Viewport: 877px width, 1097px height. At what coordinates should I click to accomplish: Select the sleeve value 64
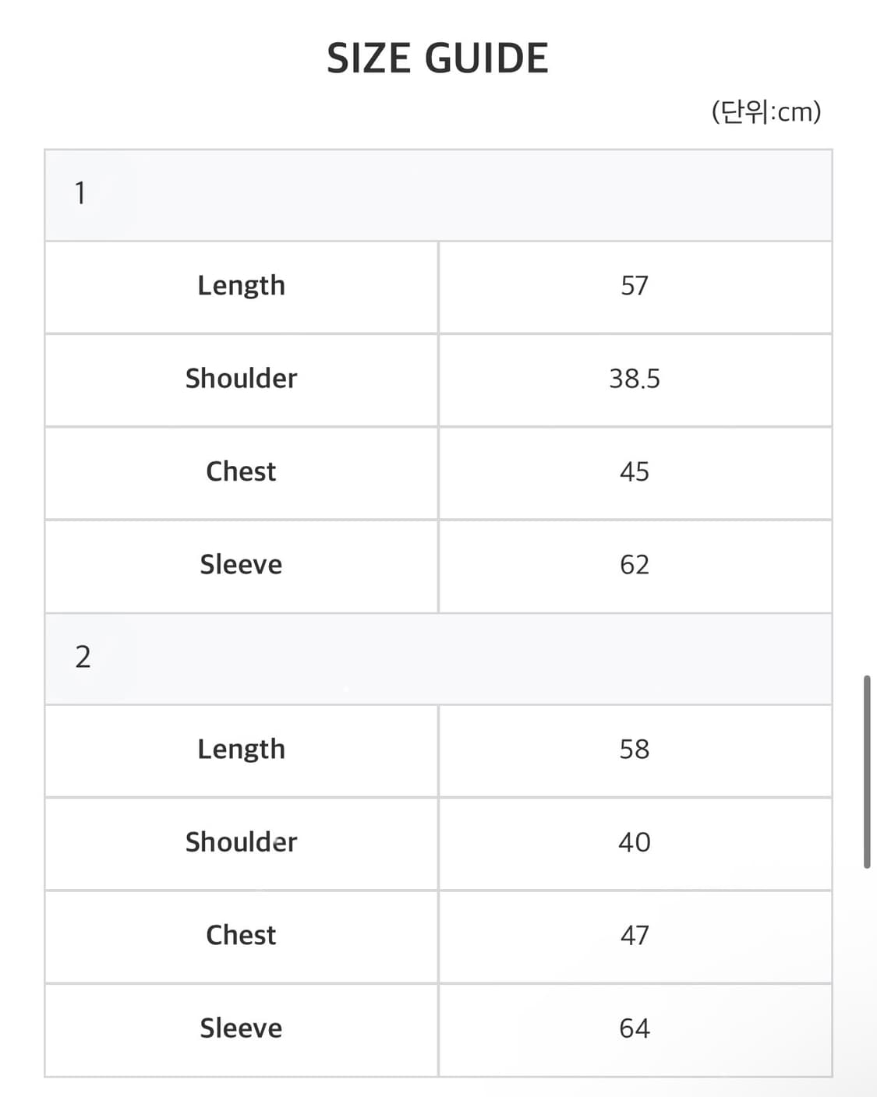[634, 1028]
